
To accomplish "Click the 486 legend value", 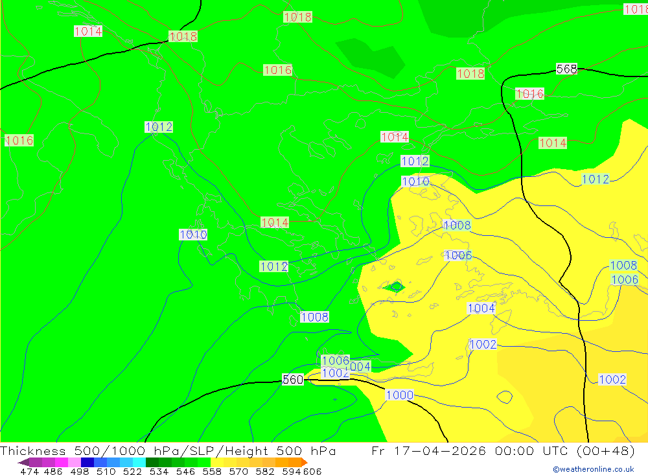I will [x=53, y=471].
